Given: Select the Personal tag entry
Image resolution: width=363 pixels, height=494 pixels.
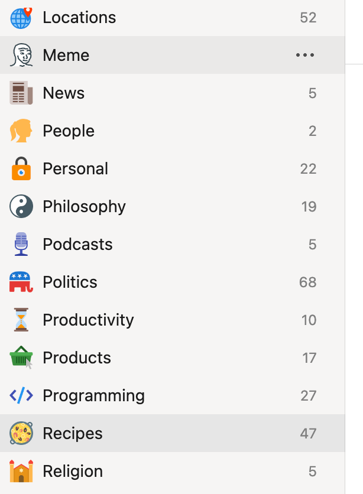Looking at the screenshot, I should tap(173, 168).
